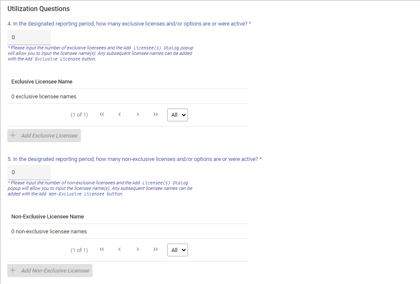Open rows-per-page dropdown for exclusive licensees
This screenshot has width=420, height=284.
click(177, 115)
